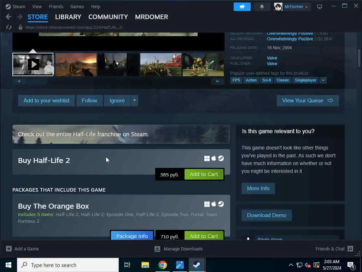Click the padlock icon by the URL
This screenshot has height=272, width=362.
[20, 27]
